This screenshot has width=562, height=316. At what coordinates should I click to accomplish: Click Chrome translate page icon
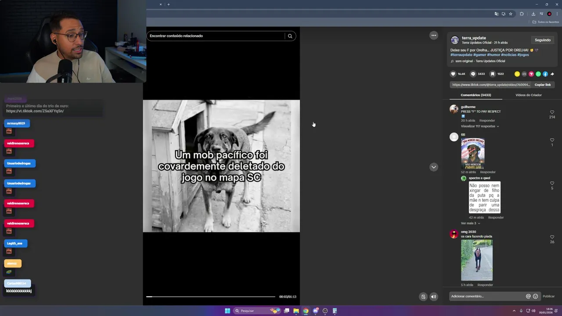[x=497, y=14]
